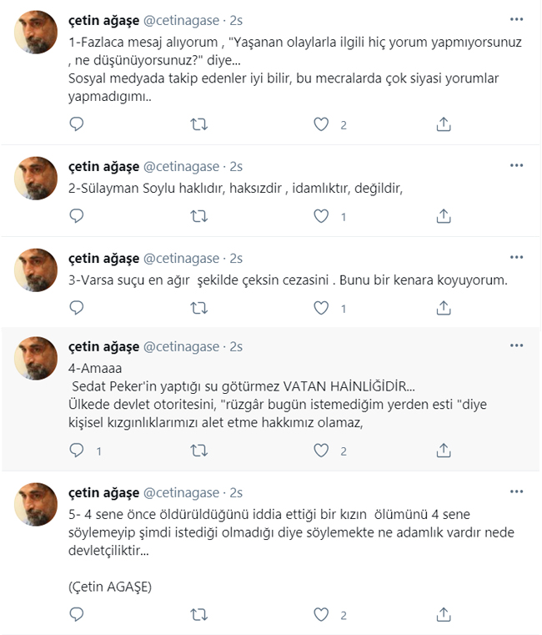
Task: Retweet the 3-Varsa suçu tweet
Action: click(x=199, y=308)
